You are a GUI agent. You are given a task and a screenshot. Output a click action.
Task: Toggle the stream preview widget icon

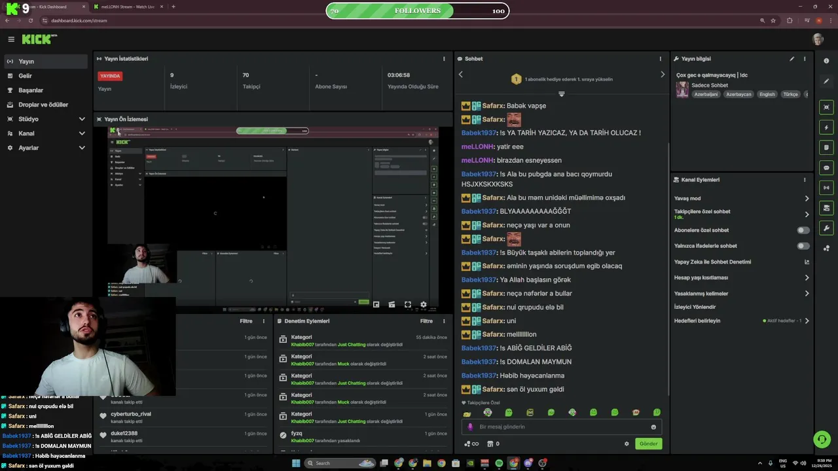pos(826,107)
